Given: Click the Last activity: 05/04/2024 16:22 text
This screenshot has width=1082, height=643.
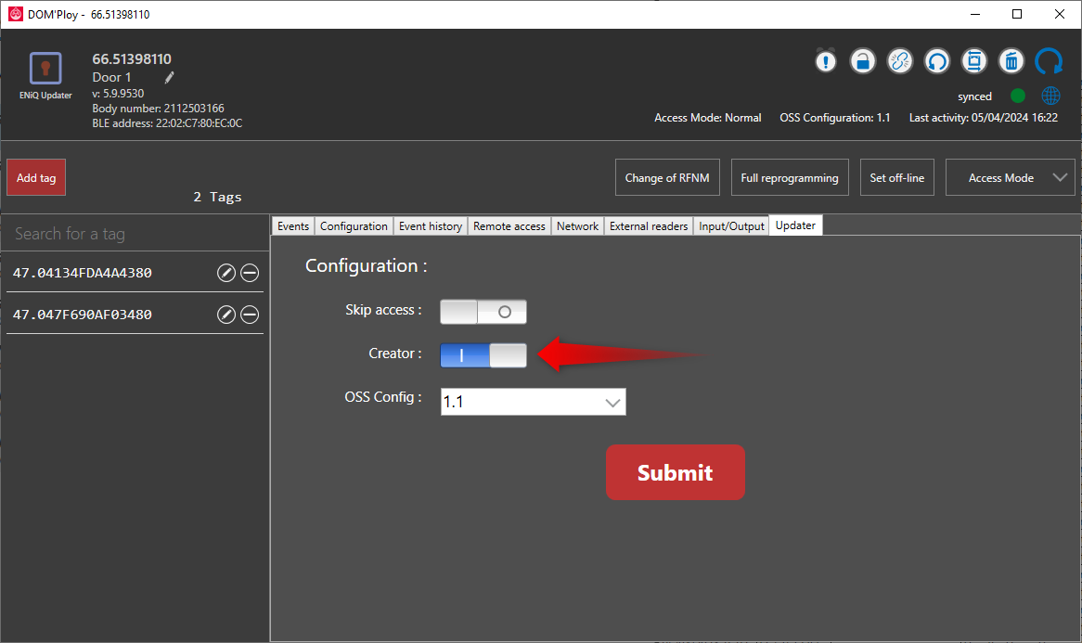Looking at the screenshot, I should tap(984, 118).
